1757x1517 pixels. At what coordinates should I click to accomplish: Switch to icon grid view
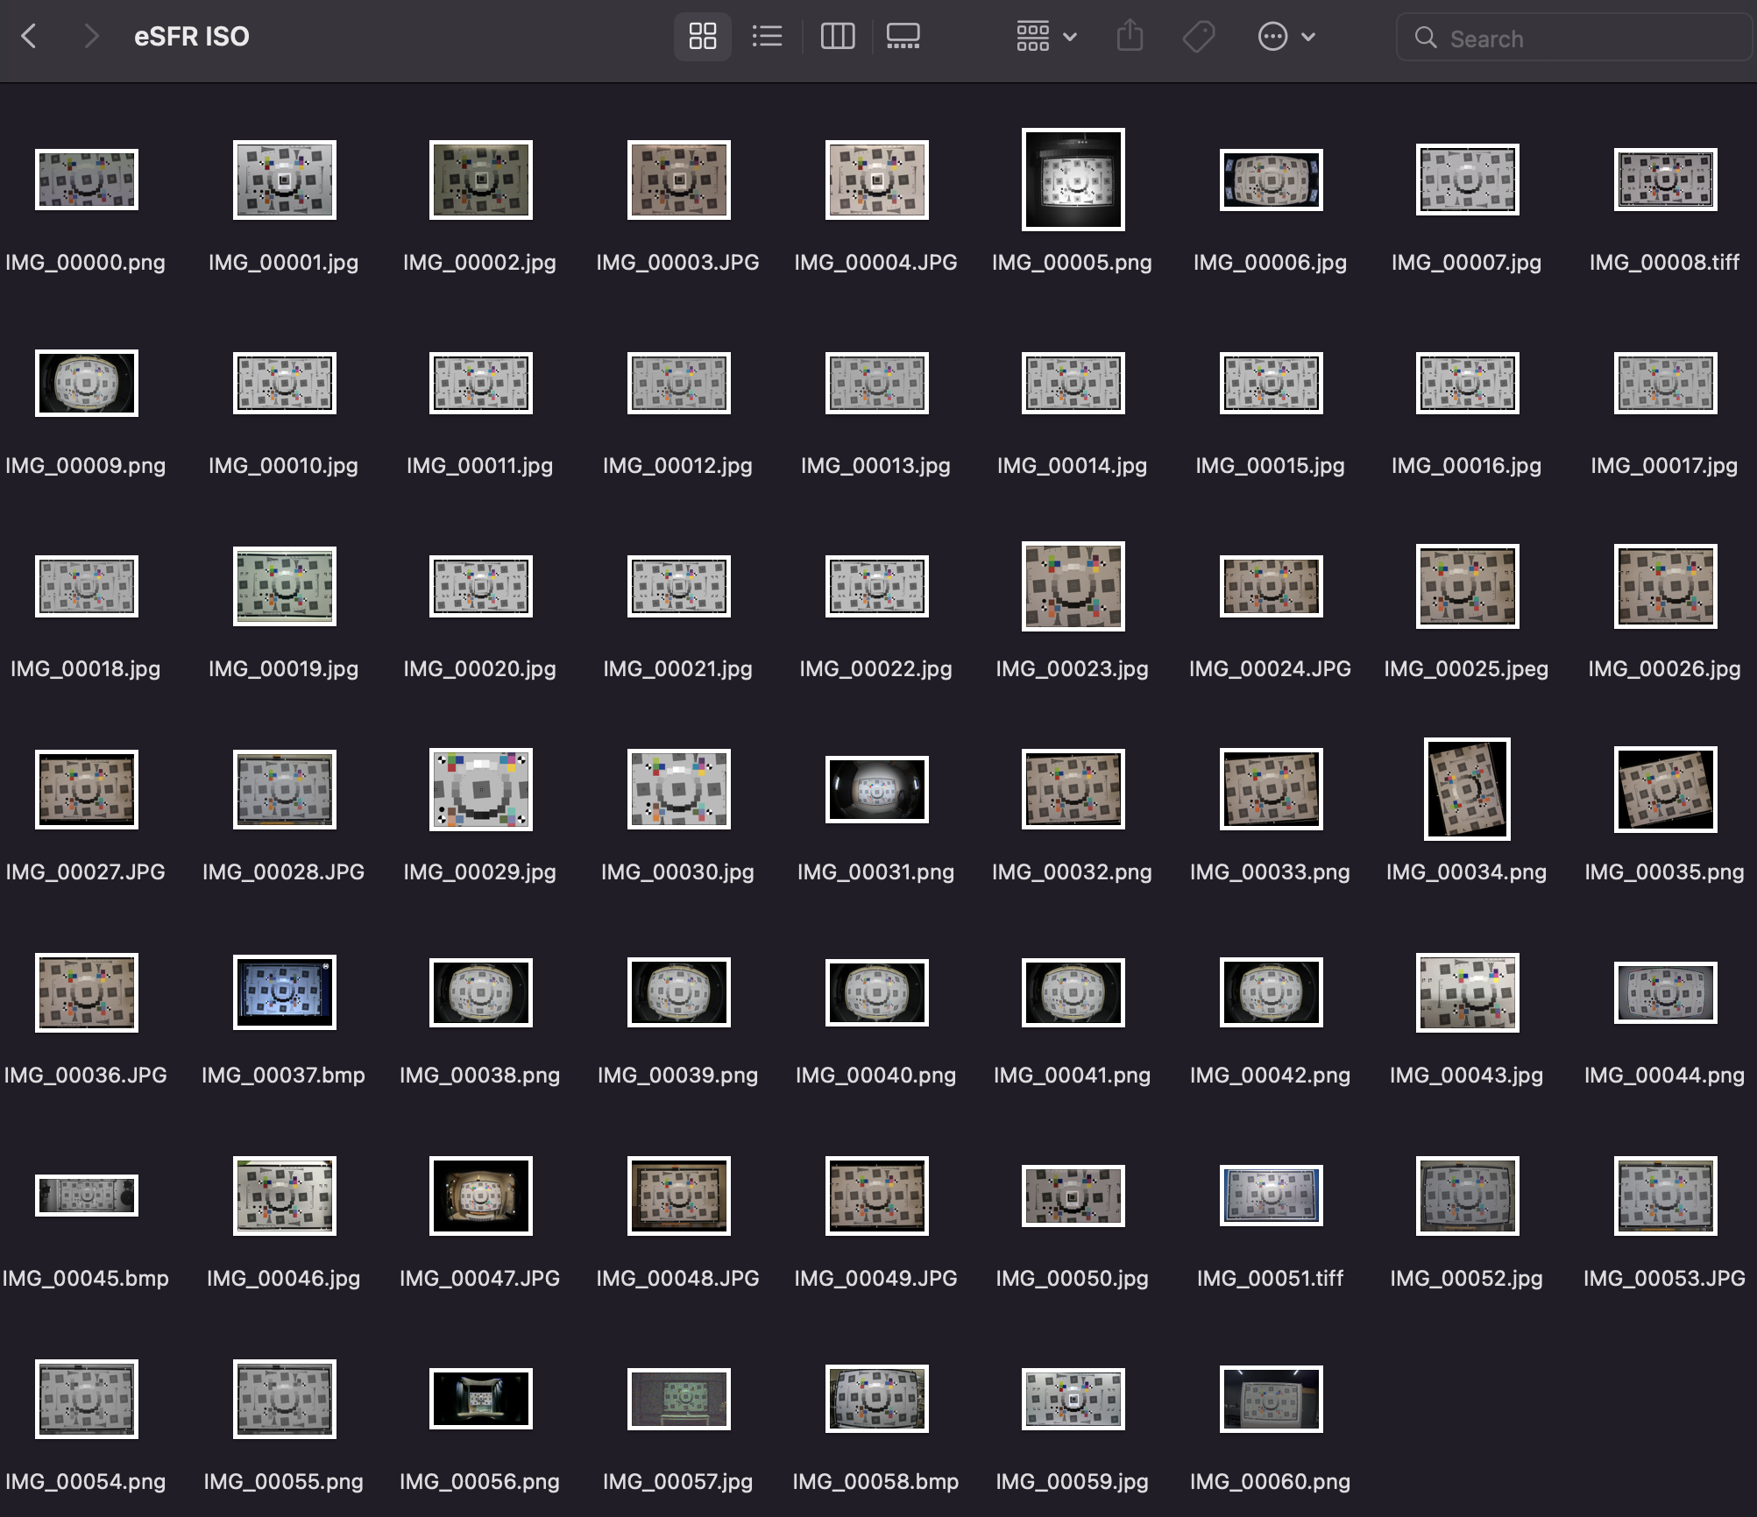pos(703,37)
